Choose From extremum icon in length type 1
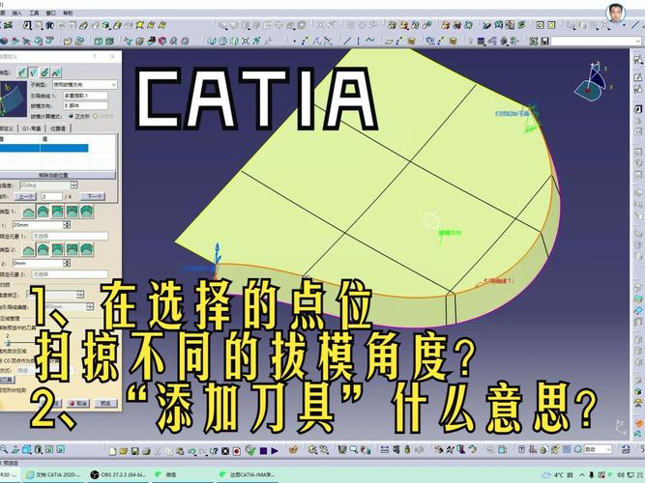Viewport: 645px width, 483px height. pos(72,213)
